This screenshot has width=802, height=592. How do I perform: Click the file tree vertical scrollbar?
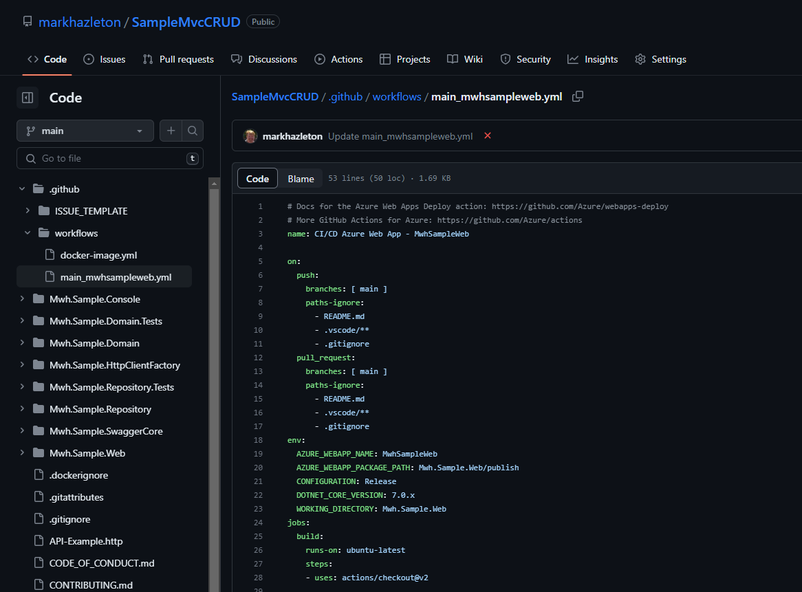[214, 385]
